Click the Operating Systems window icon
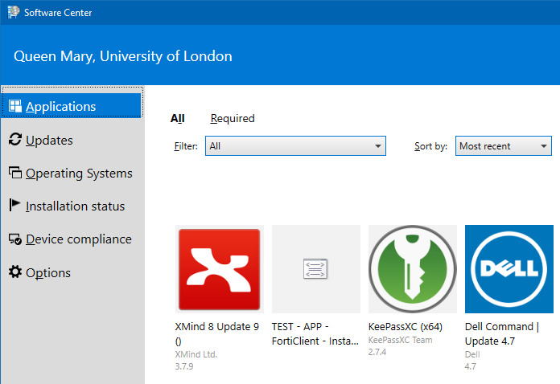The width and height of the screenshot is (560, 384). 15,173
